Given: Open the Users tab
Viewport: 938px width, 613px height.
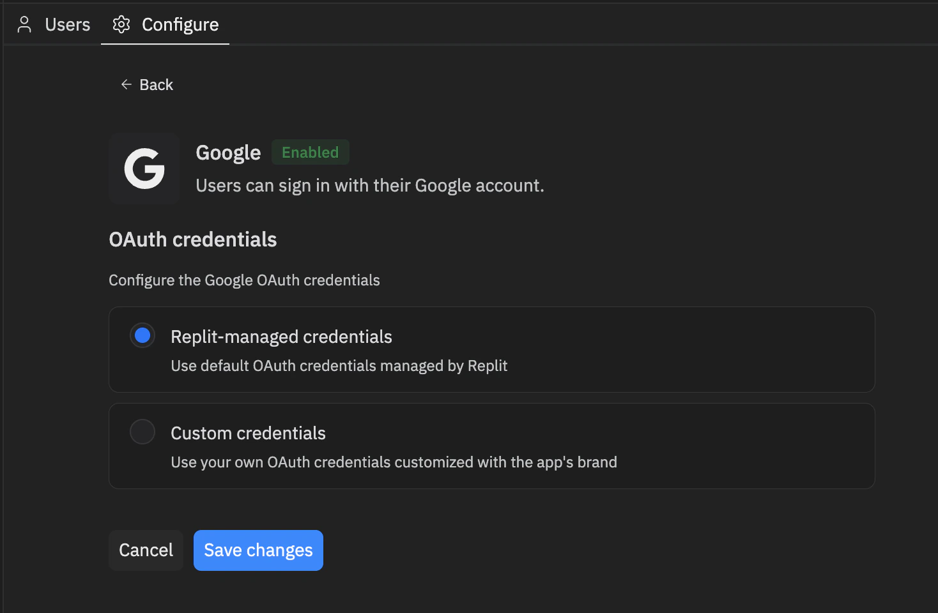Looking at the screenshot, I should coord(53,24).
